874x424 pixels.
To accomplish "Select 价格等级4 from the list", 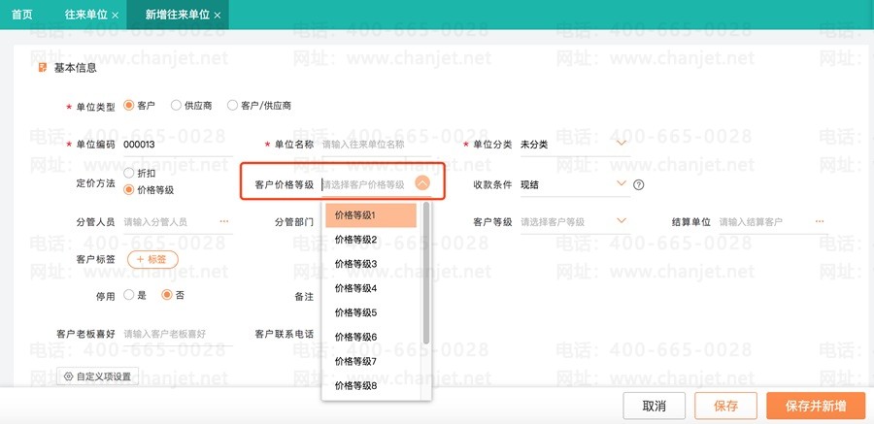I will click(x=371, y=288).
